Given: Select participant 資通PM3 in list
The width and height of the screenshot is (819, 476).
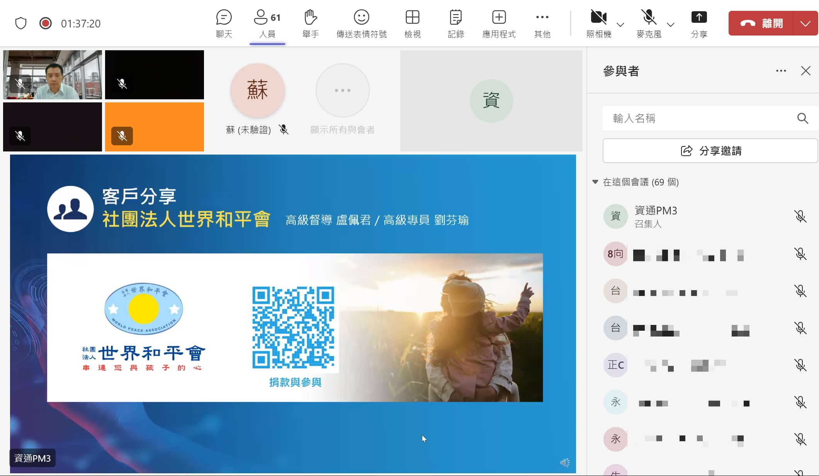Looking at the screenshot, I should click(703, 216).
